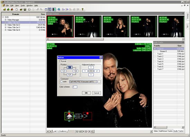Open the File menu
Screen dimensions: 190x137
coord(7,6)
